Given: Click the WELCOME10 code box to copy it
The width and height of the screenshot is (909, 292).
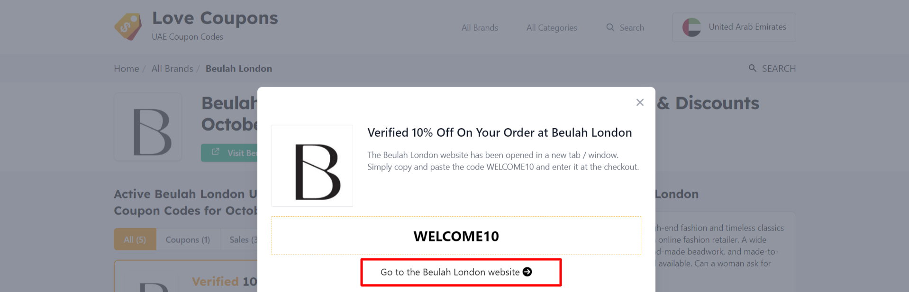Looking at the screenshot, I should point(455,236).
